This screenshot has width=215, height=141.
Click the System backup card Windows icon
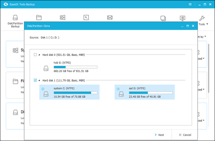(15, 50)
